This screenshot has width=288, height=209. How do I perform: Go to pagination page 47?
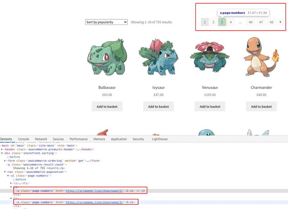coord(261,22)
